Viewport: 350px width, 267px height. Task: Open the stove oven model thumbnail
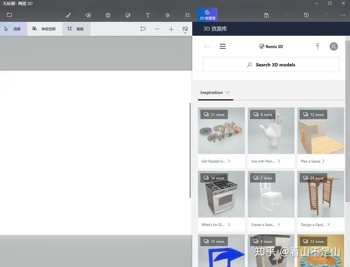221,194
